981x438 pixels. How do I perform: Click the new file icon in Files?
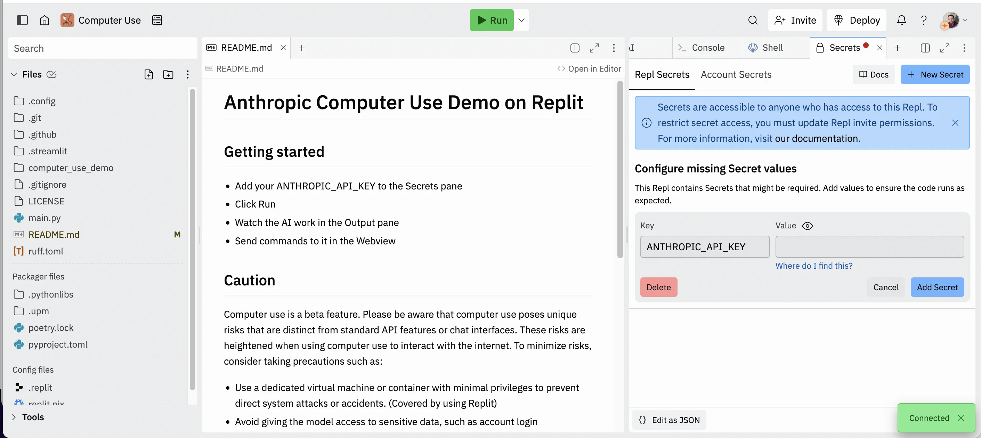point(148,74)
